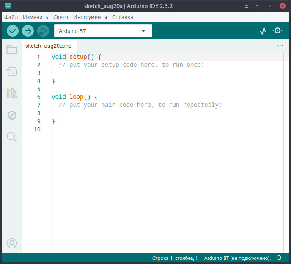Open the Sketchbook folder panel
Image resolution: width=291 pixels, height=264 pixels.
point(12,49)
